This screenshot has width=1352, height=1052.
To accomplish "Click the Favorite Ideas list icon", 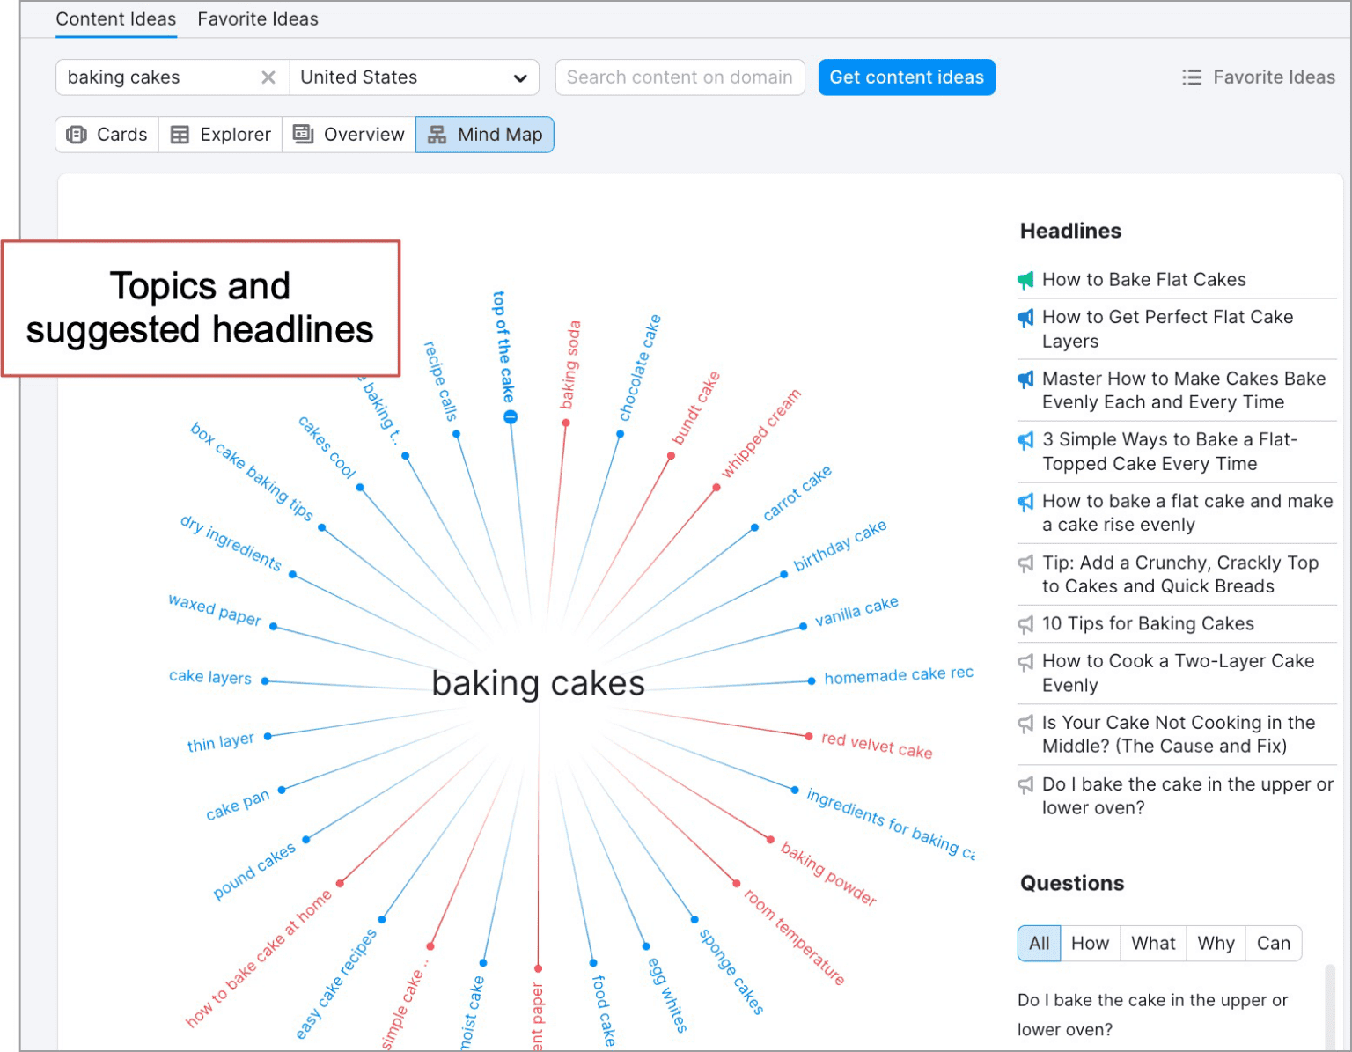I will point(1191,77).
